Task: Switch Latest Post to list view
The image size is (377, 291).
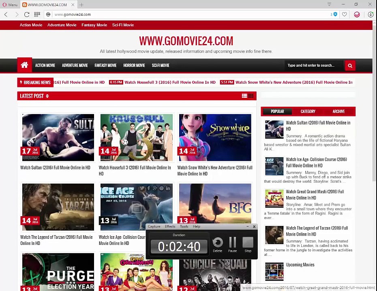Action: [244, 96]
